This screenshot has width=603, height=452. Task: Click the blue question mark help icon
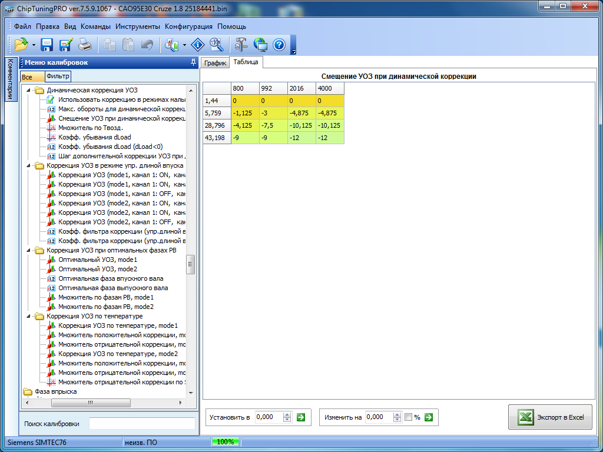pyautogui.click(x=279, y=45)
